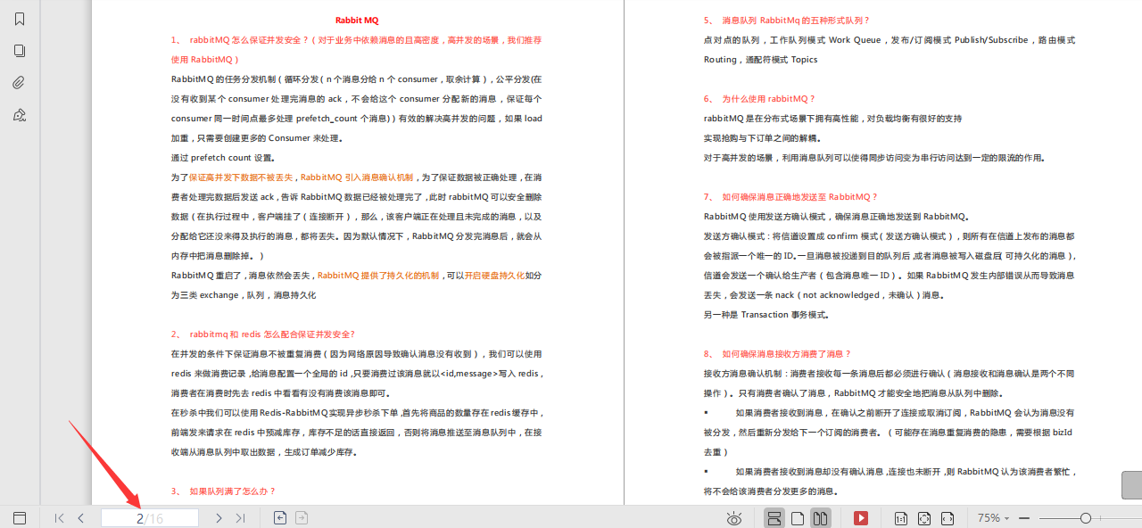Open the page thumbnails panel
This screenshot has width=1142, height=528.
pyautogui.click(x=20, y=51)
